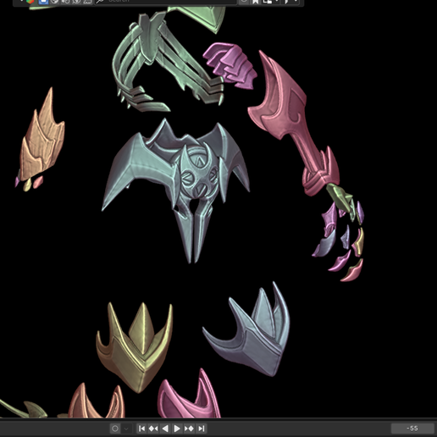Toggle the blue highlighted icon in the top bar
Viewport: 437px width, 437px height.
[x=43, y=2]
